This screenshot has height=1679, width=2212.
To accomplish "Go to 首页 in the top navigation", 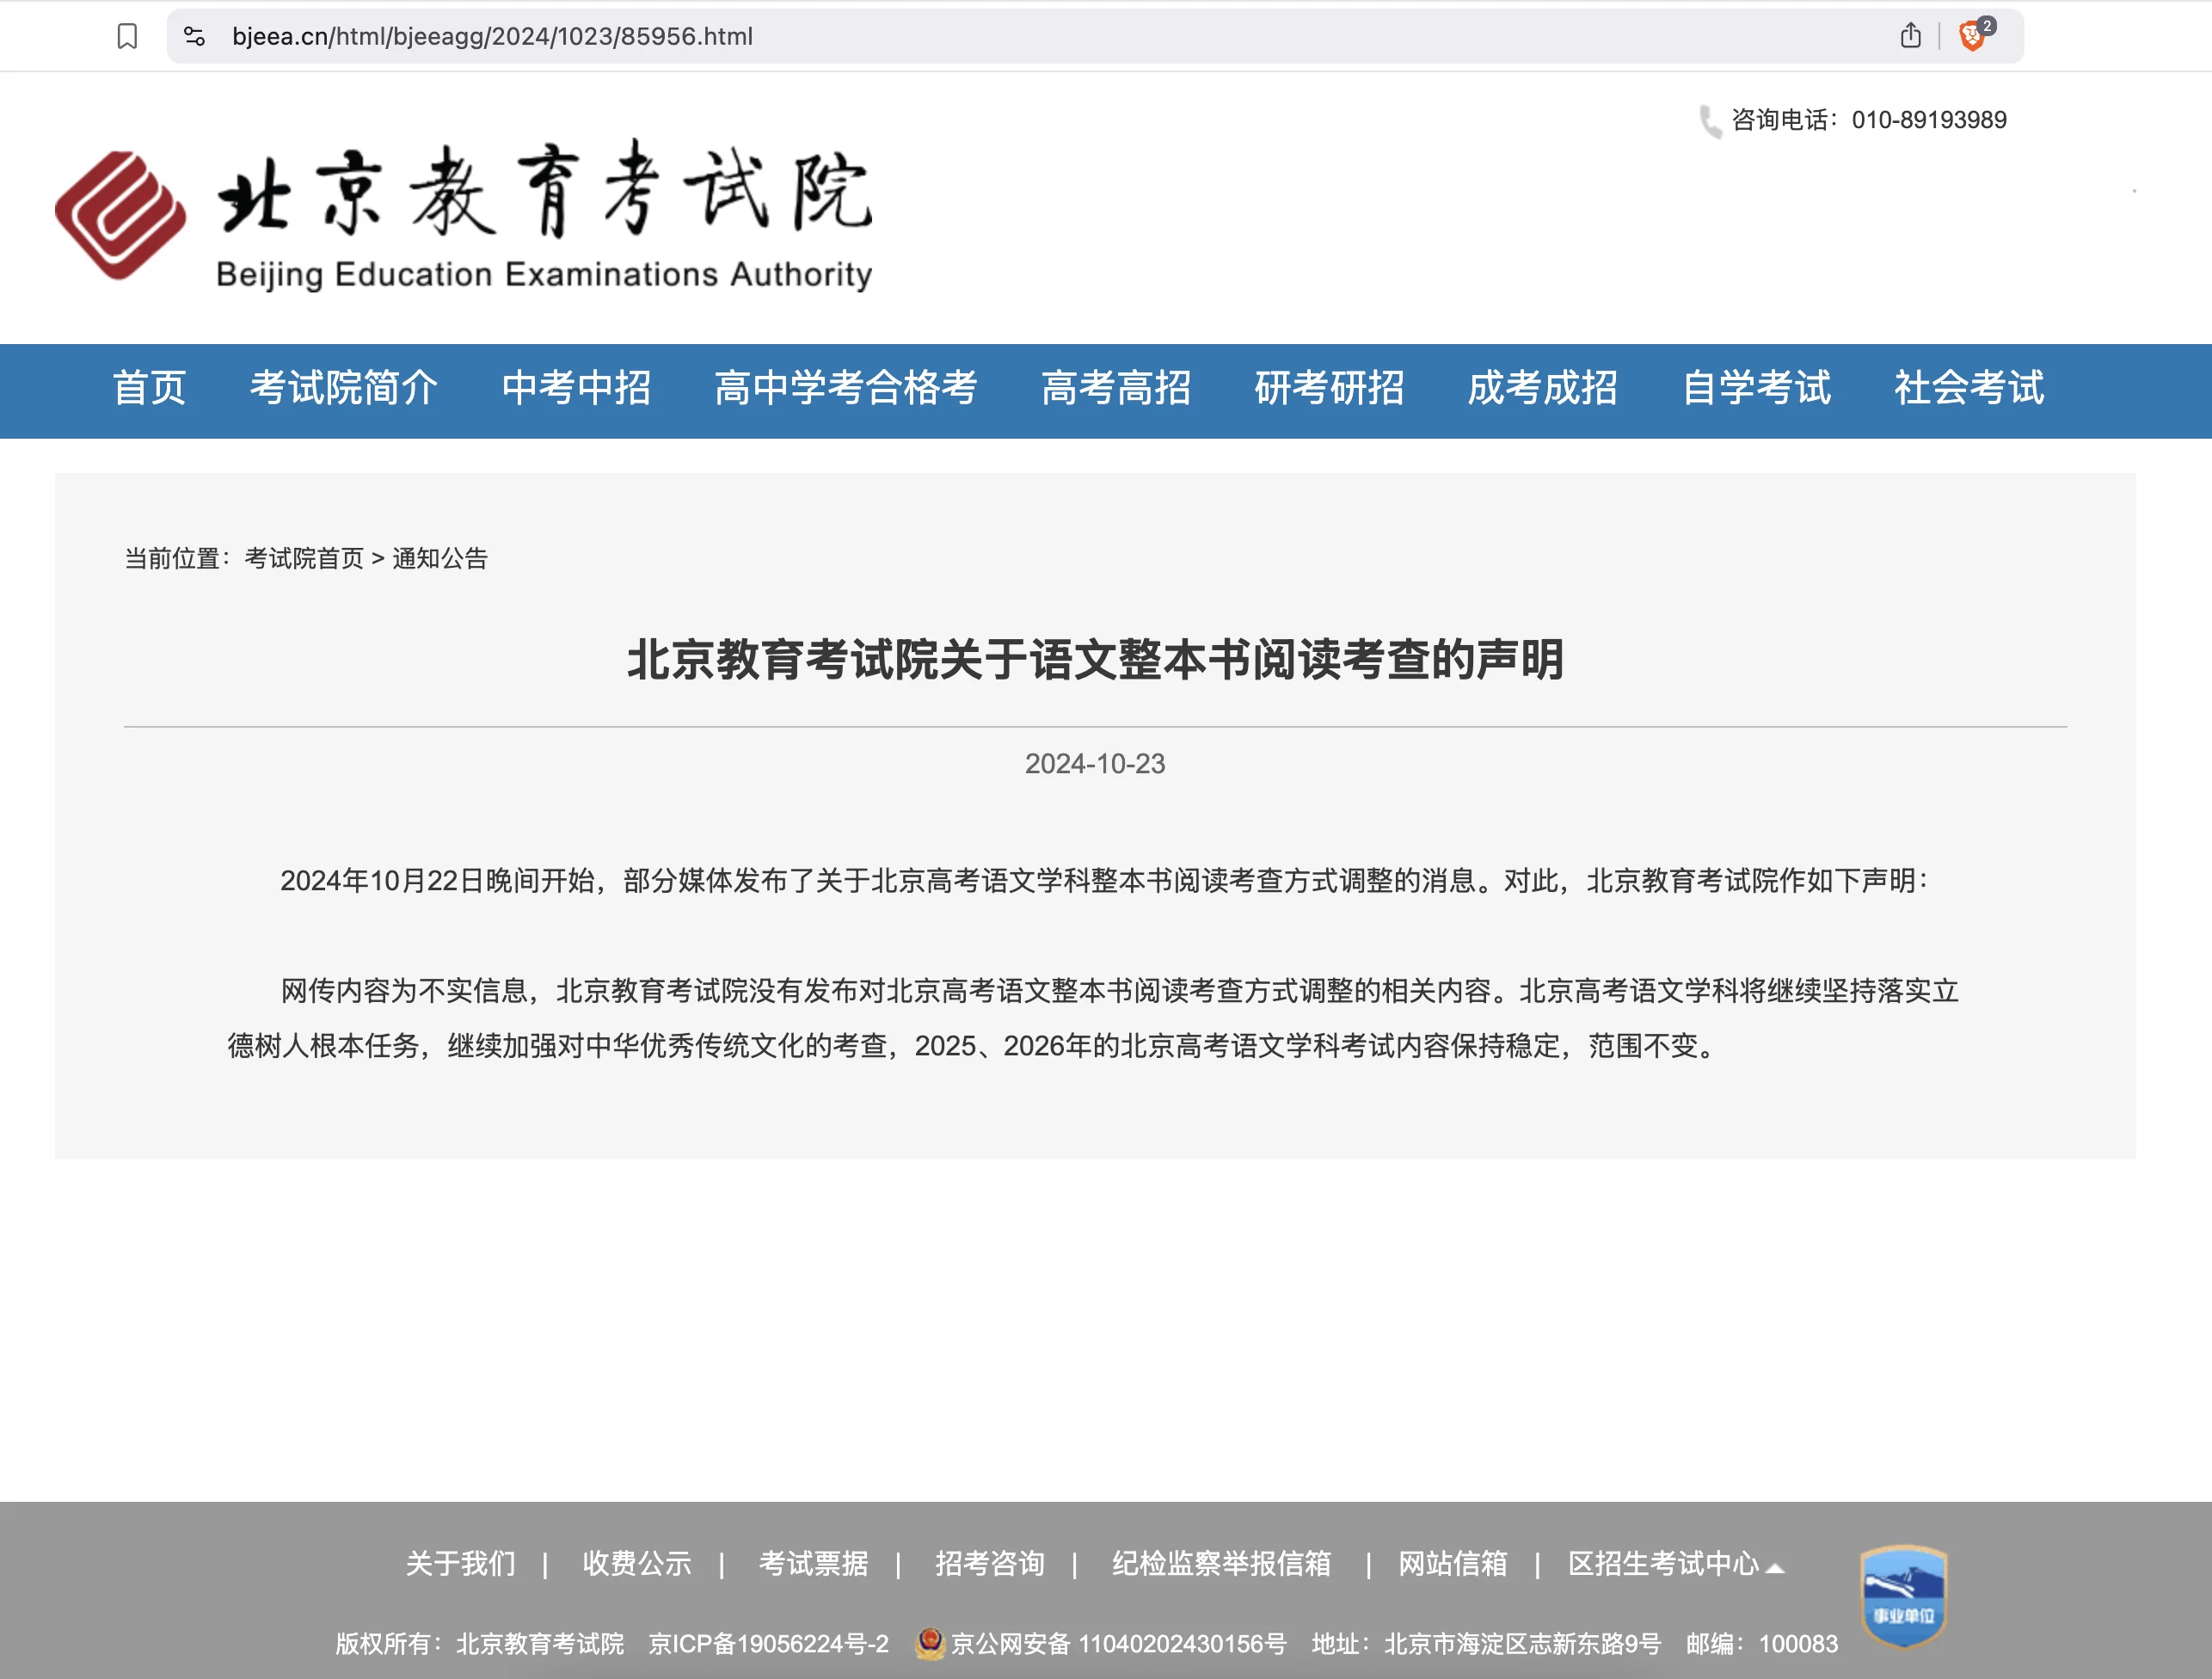I will [152, 390].
